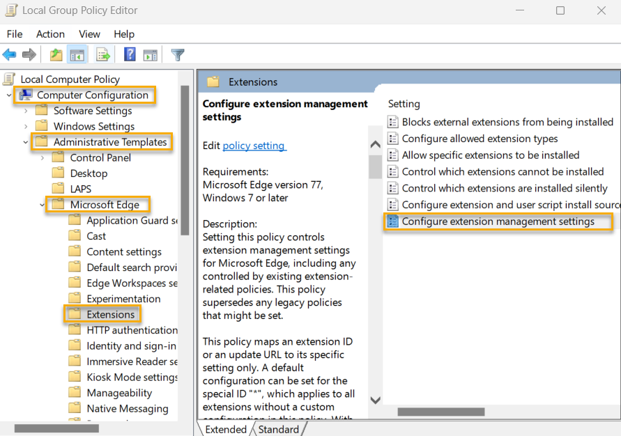Switch to the Standard tab
The width and height of the screenshot is (621, 436).
pyautogui.click(x=278, y=429)
